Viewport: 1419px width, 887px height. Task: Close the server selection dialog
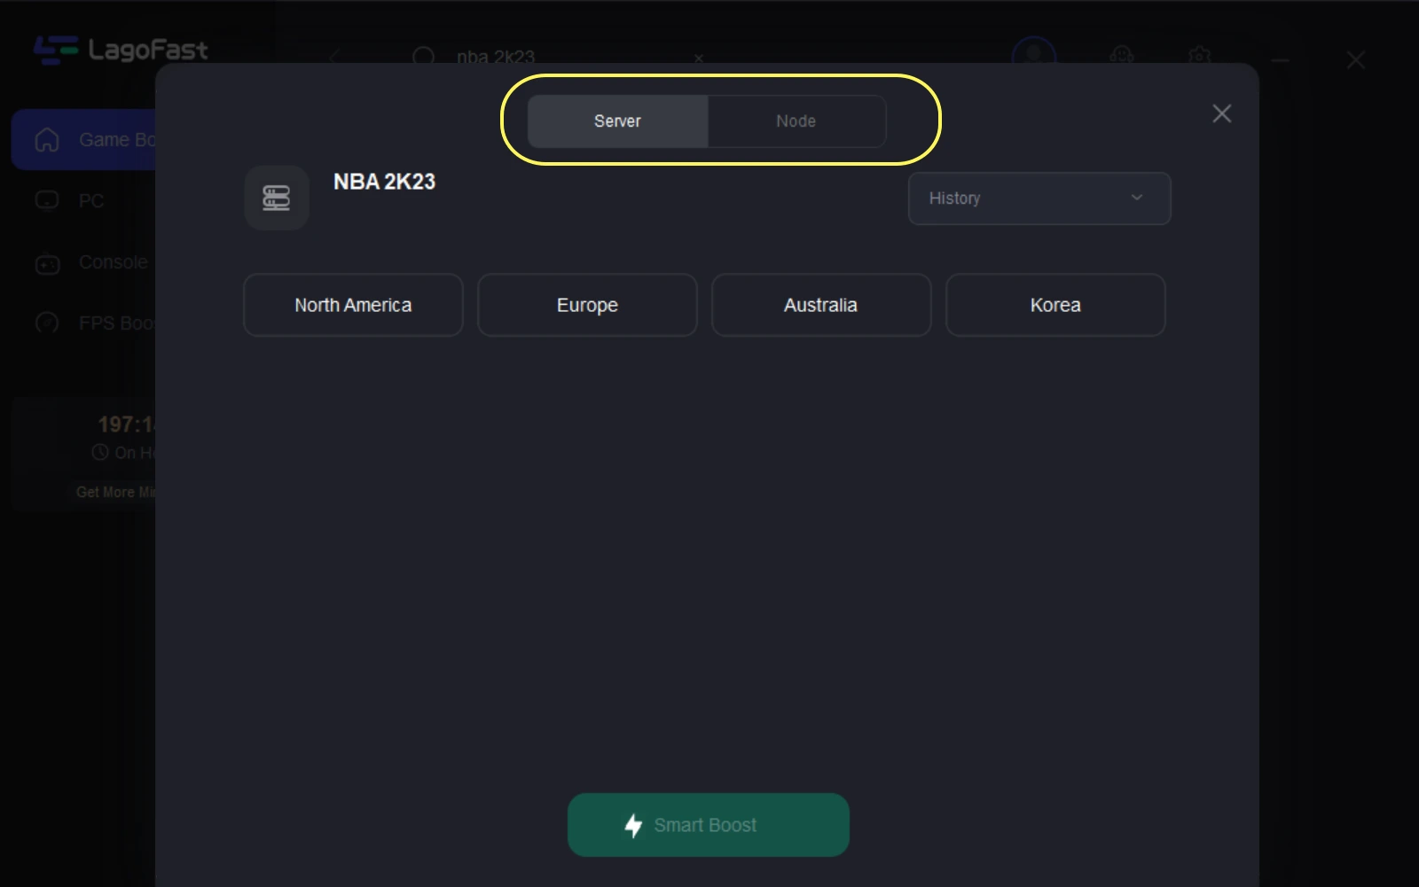pyautogui.click(x=1221, y=113)
